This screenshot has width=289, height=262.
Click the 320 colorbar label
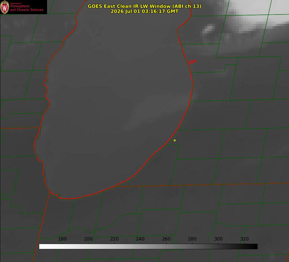click(245, 239)
